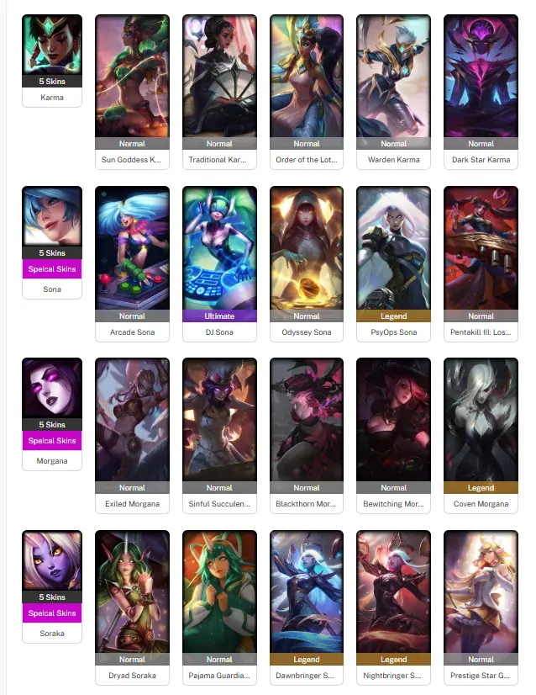The width and height of the screenshot is (536, 695).
Task: Click the Special Skins badge under Morgana
Action: (x=52, y=441)
